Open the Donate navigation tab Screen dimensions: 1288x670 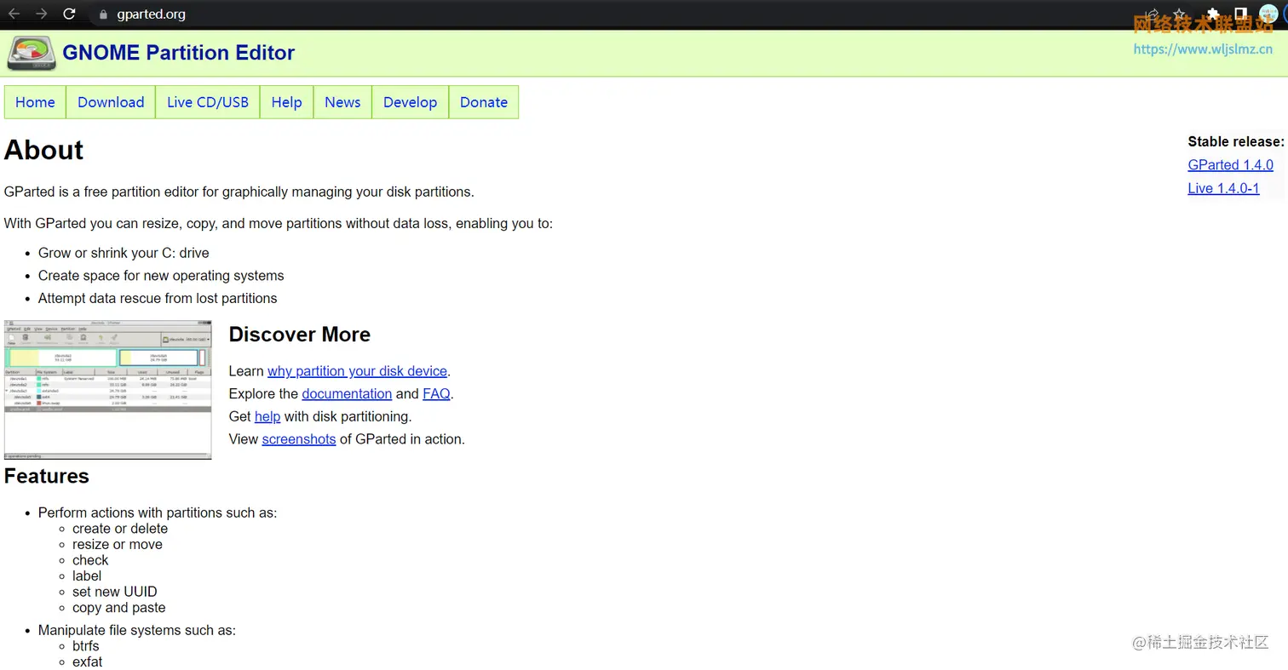(484, 102)
